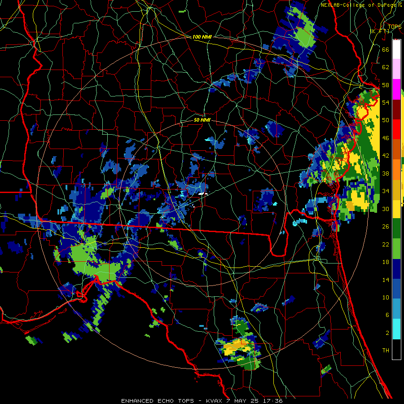Click the light blue legend swatch
This screenshot has width=404, height=404.
click(396, 309)
